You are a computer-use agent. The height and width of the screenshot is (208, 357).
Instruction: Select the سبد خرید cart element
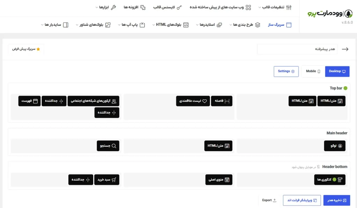pyautogui.click(x=107, y=180)
